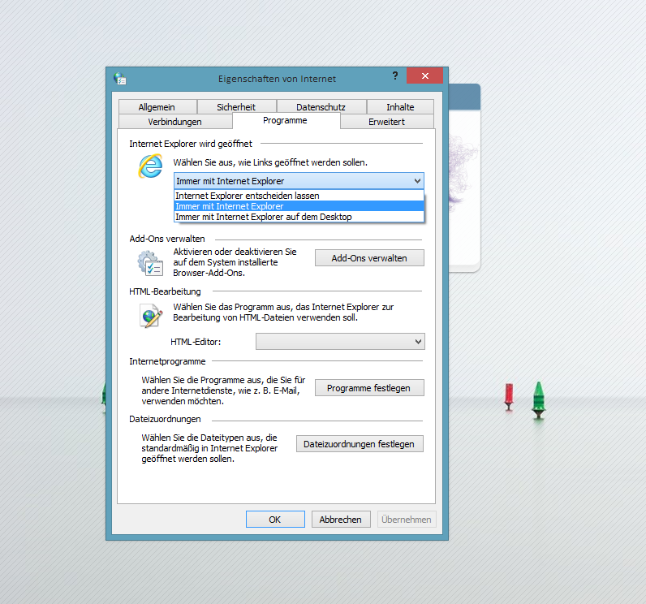Screen dimensions: 646x604
Task: Click the background window behind the dialog
Action: pyautogui.click(x=464, y=177)
